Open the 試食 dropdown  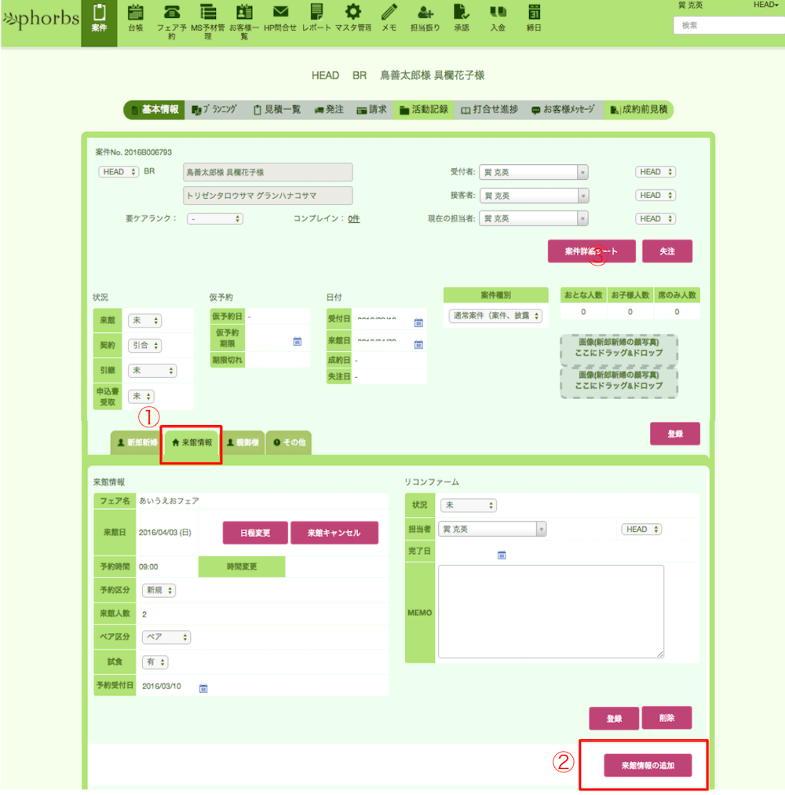(x=155, y=661)
